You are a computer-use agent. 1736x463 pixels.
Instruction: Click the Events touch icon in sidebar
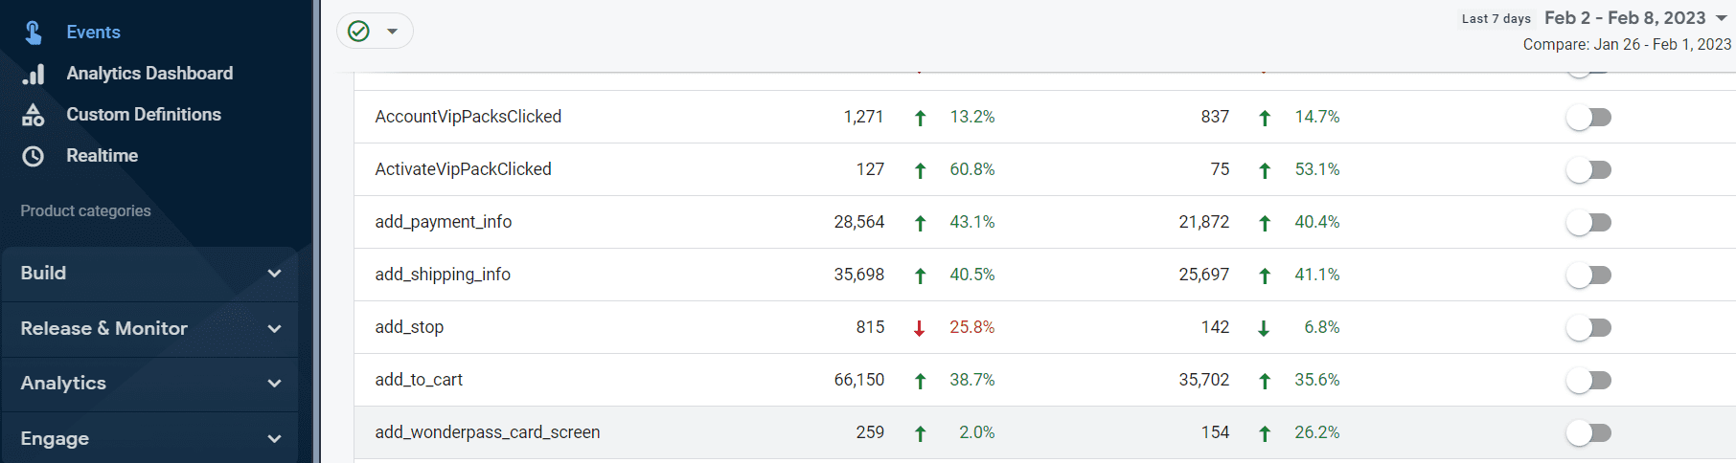pos(34,33)
